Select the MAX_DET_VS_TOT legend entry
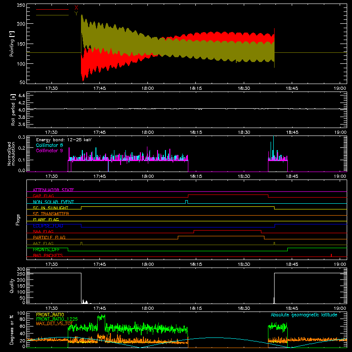The height and width of the screenshot is (352, 352). tap(55, 323)
